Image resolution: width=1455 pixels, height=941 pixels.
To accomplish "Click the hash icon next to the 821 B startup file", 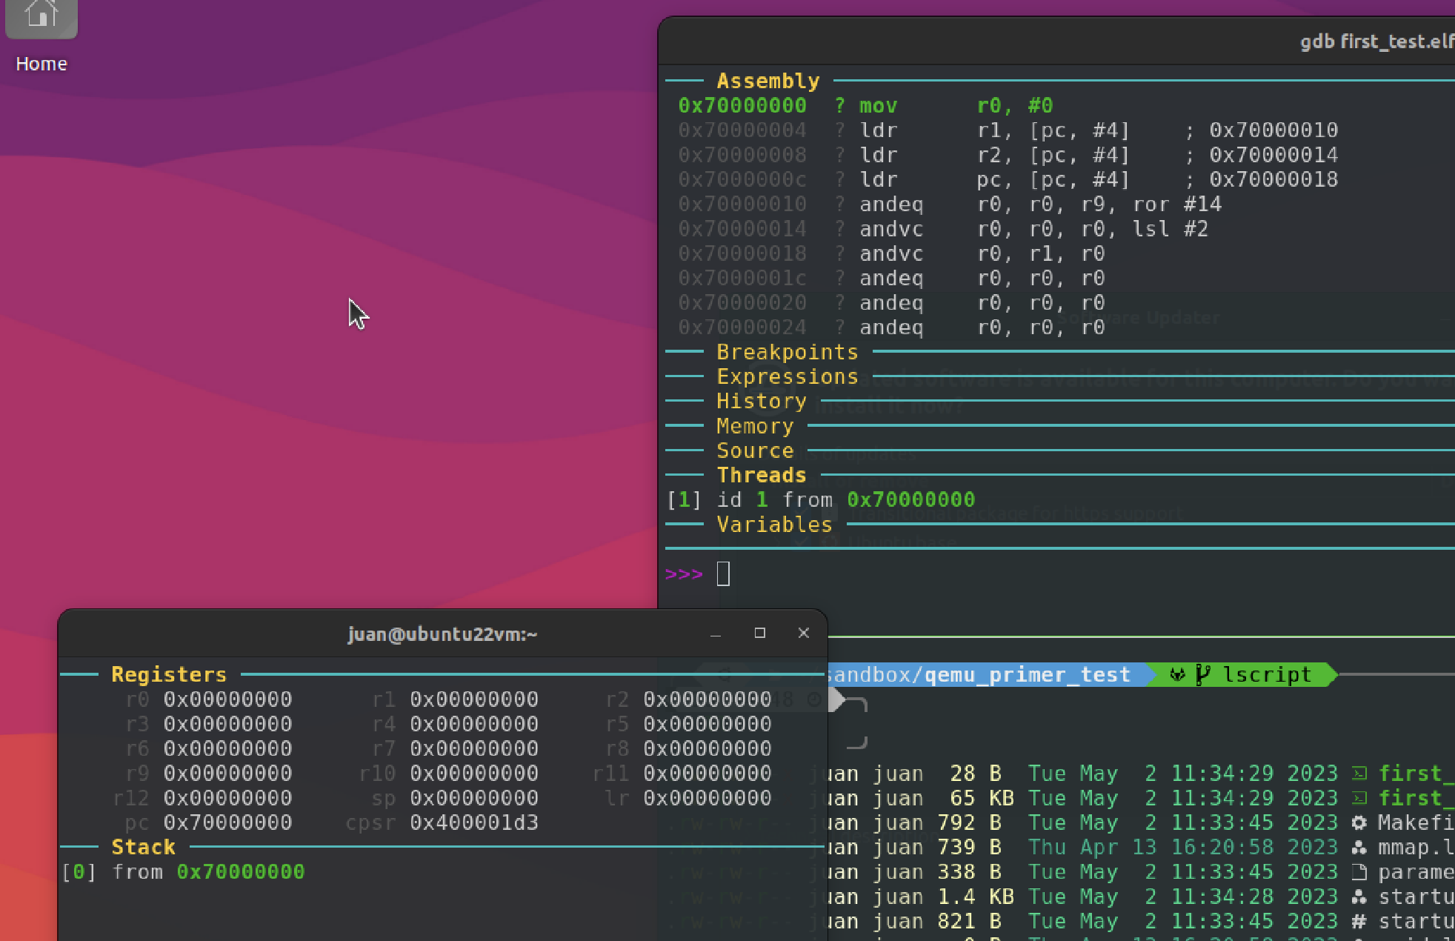I will 1359,920.
